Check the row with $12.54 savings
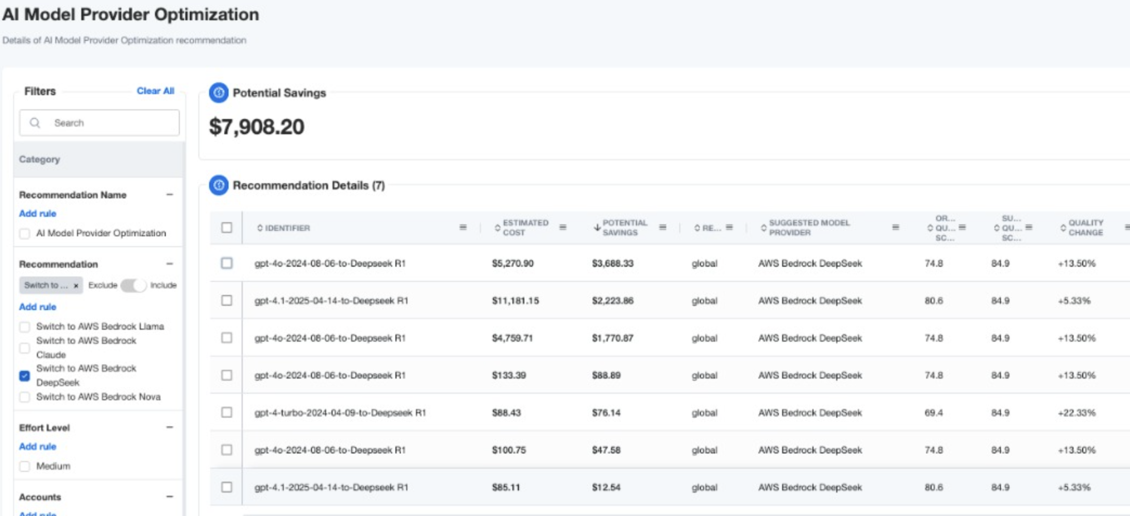 (x=226, y=487)
